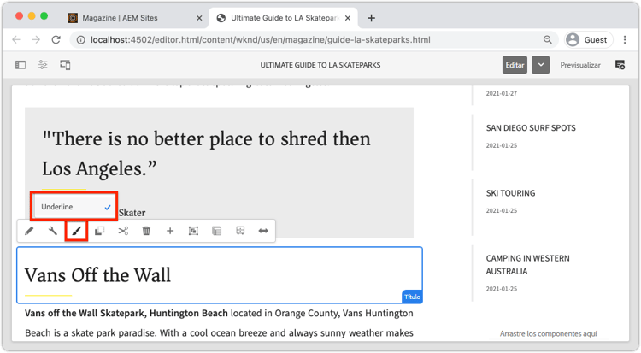The width and height of the screenshot is (641, 353).
Task: Reload the page
Action: pyautogui.click(x=56, y=39)
